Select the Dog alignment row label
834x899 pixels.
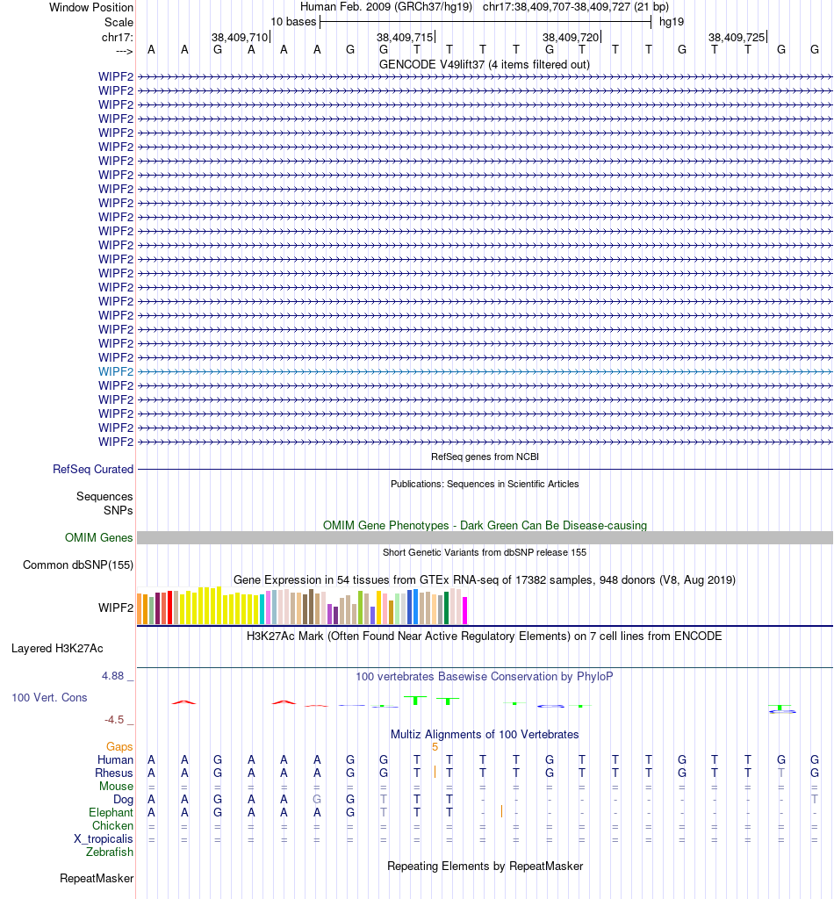point(123,799)
